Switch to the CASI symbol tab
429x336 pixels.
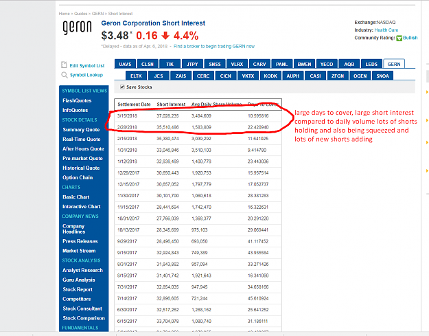point(316,76)
